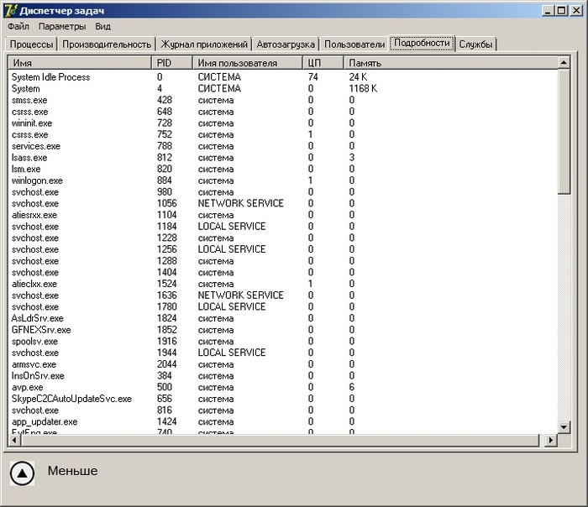Image resolution: width=588 pixels, height=507 pixels.
Task: Click the vertical scrollbar down arrow
Action: coord(564,427)
